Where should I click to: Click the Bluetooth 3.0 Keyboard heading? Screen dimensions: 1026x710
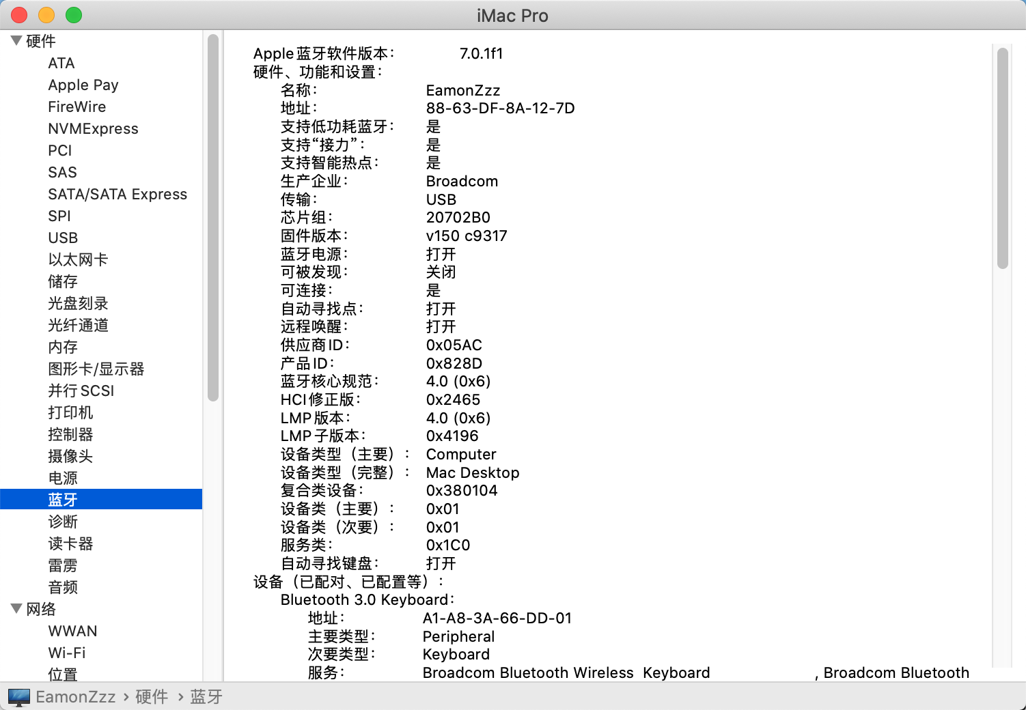tap(368, 599)
